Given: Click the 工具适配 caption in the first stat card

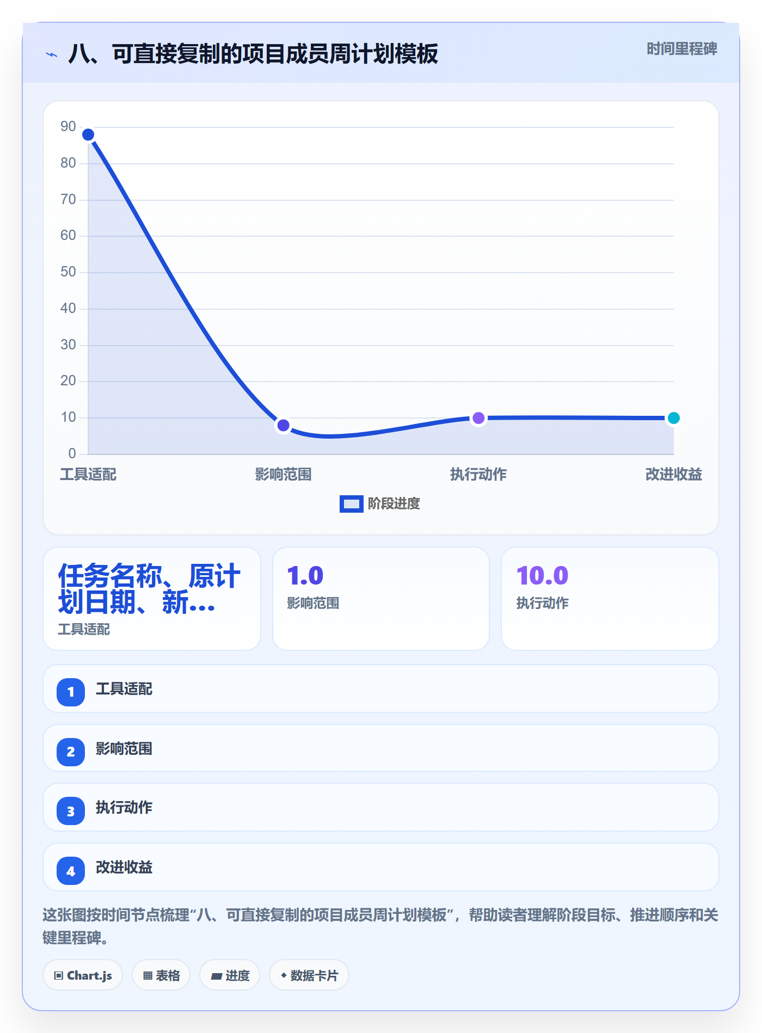Looking at the screenshot, I should [x=84, y=629].
